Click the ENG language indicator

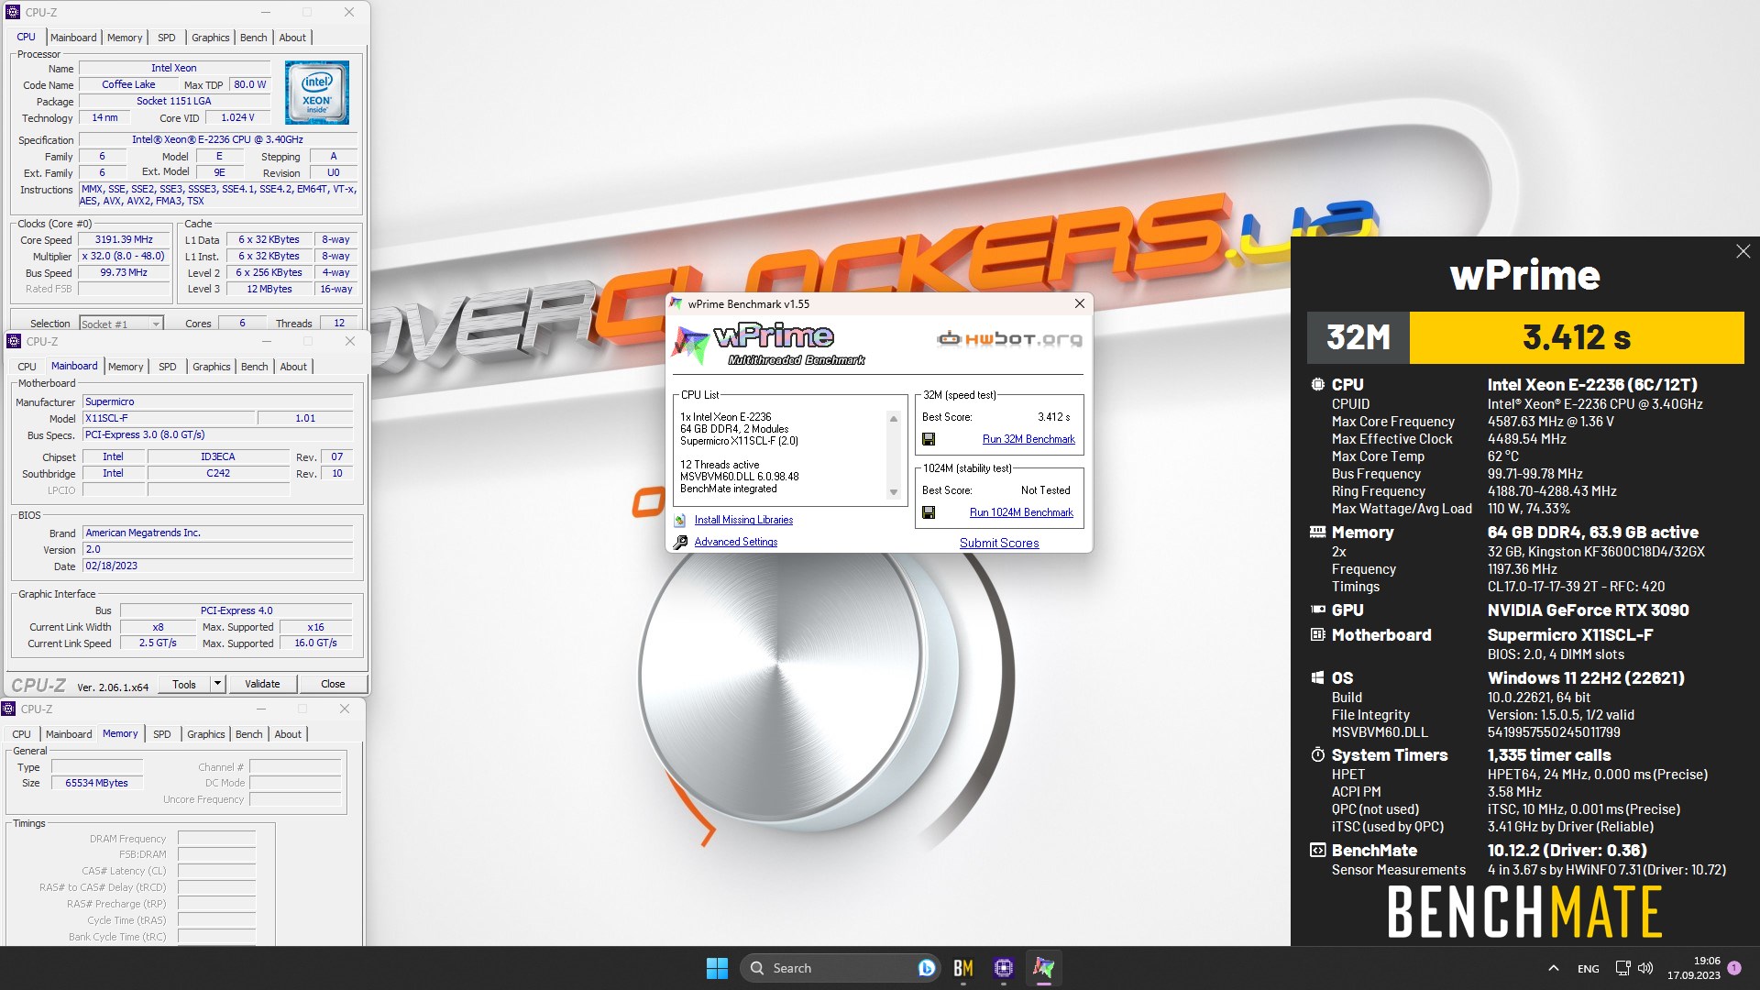(x=1588, y=968)
